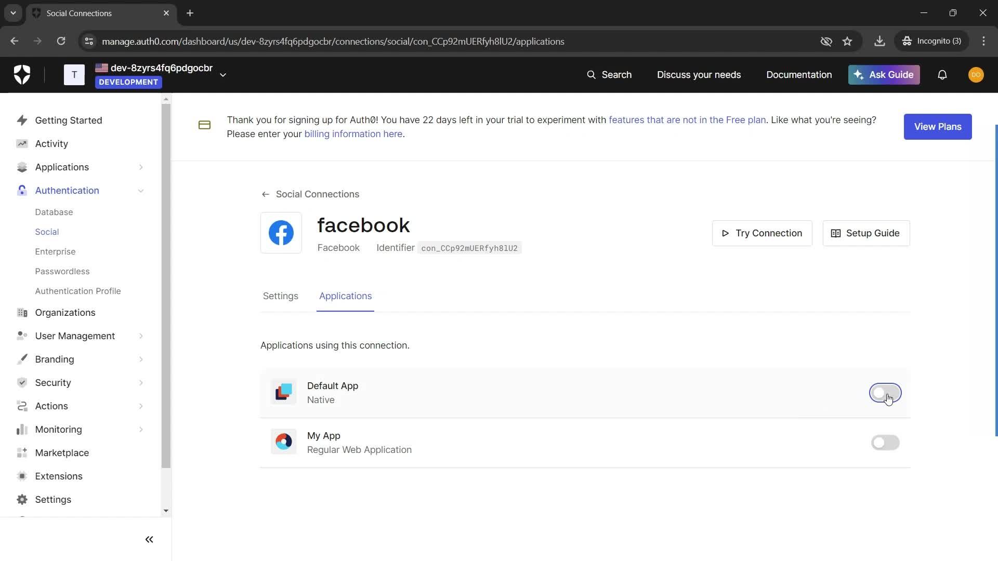Click the credit card billing icon
This screenshot has height=561, width=998.
pyautogui.click(x=204, y=125)
